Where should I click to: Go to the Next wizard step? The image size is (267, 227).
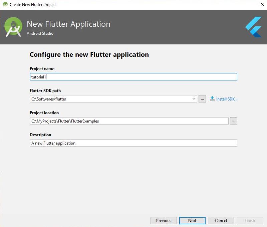point(192,221)
